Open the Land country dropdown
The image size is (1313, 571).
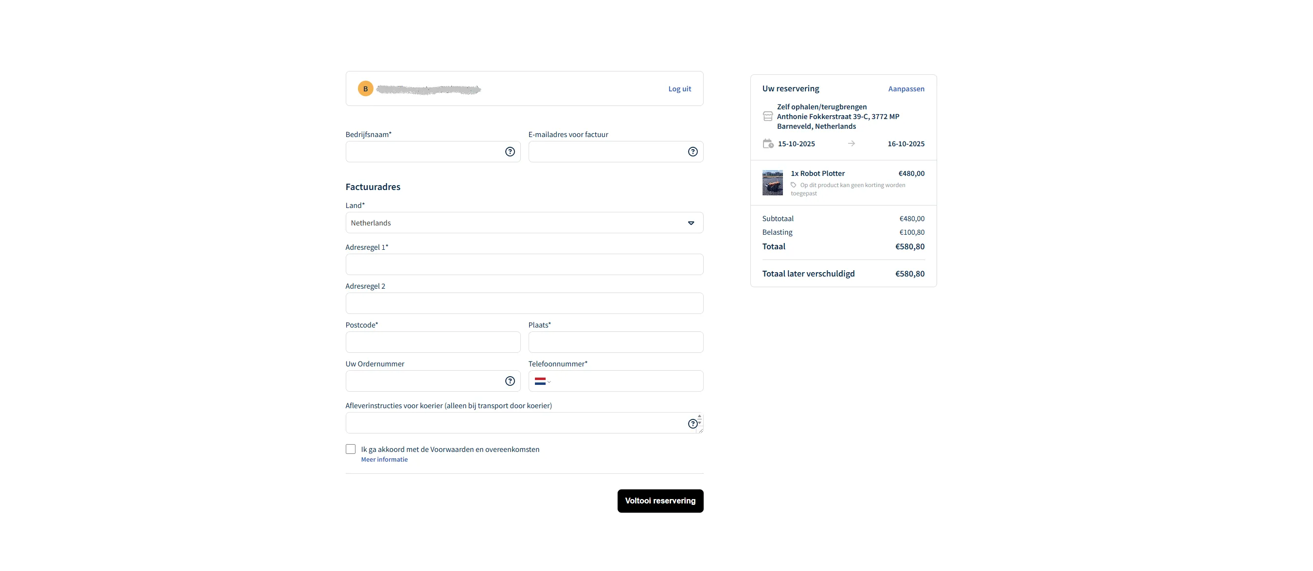[524, 223]
